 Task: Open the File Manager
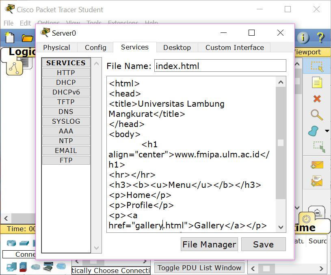tap(209, 244)
